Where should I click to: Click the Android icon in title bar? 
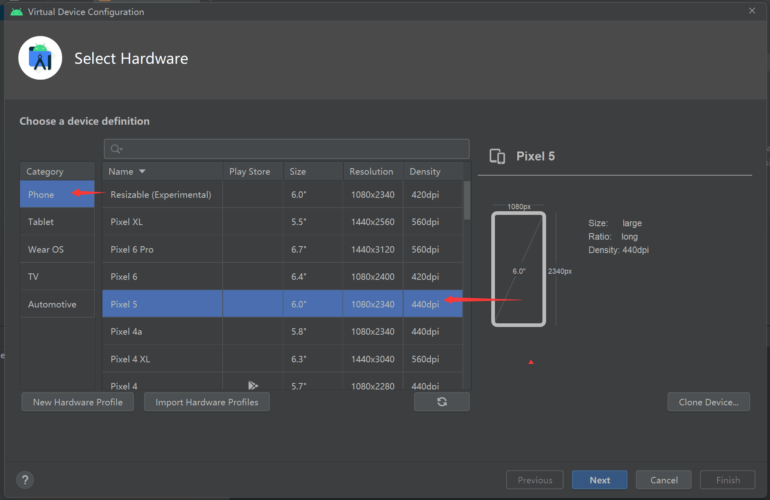(x=17, y=12)
